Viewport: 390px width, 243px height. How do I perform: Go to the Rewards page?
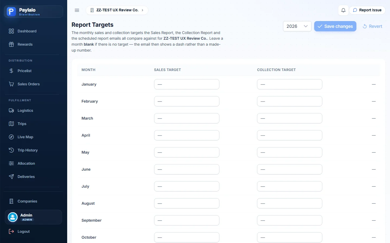34,44
